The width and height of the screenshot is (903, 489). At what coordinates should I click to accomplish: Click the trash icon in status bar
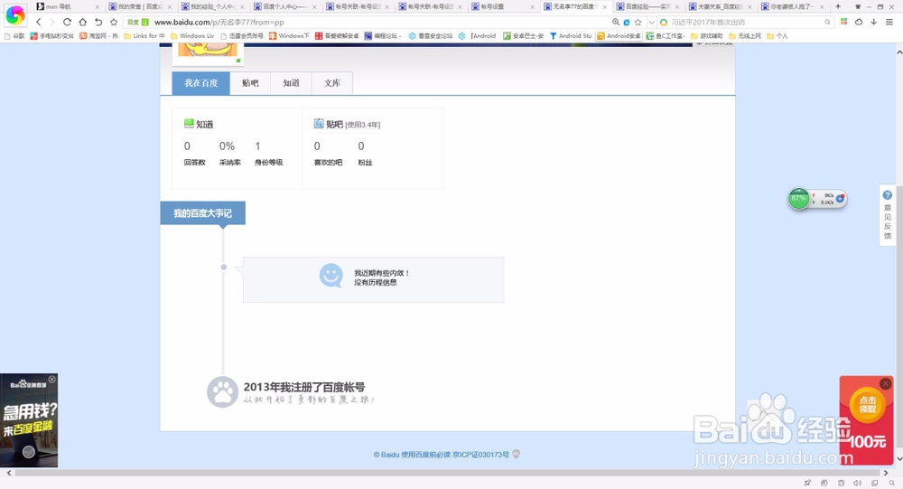(841, 483)
